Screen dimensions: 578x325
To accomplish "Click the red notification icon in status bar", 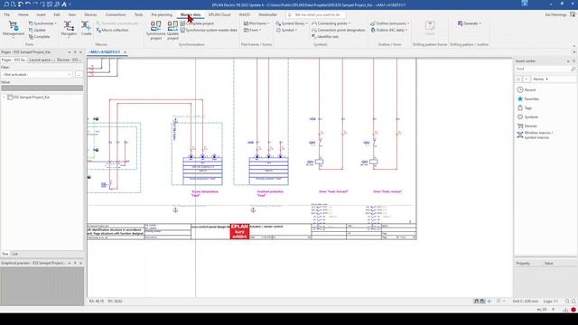I will click(x=573, y=310).
